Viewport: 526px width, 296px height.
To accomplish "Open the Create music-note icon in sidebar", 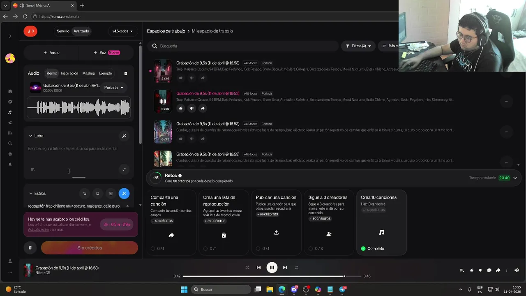I will pos(10,112).
